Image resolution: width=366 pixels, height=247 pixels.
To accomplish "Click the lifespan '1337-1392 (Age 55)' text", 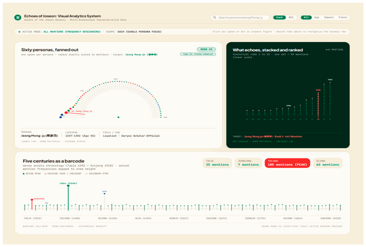I will coord(80,136).
